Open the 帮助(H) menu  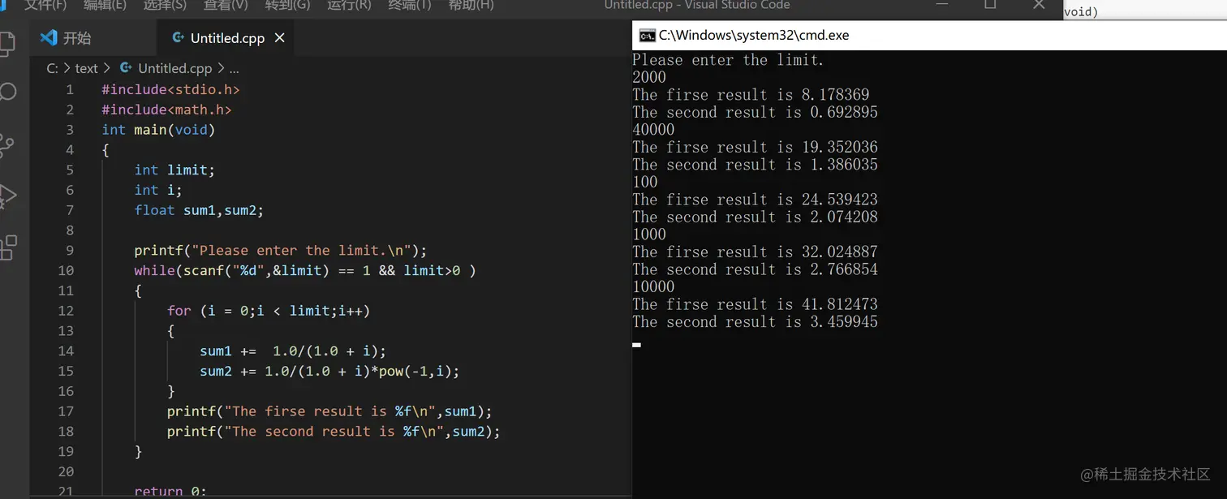(x=471, y=5)
